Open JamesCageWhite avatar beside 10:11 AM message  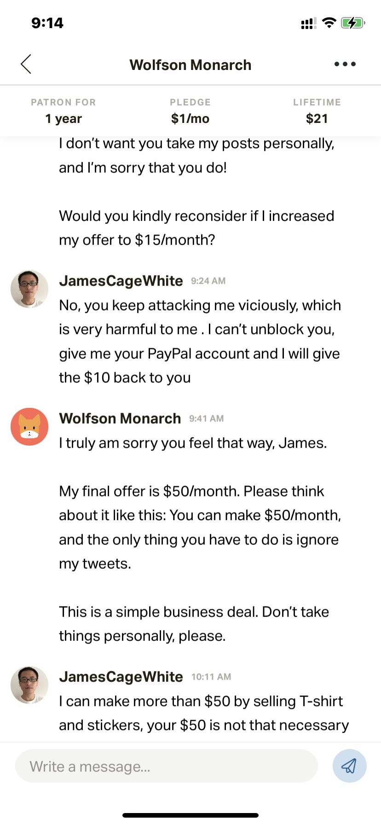tap(29, 685)
